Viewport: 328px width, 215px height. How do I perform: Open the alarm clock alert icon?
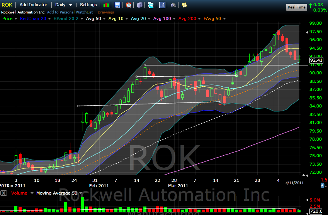tap(128, 5)
